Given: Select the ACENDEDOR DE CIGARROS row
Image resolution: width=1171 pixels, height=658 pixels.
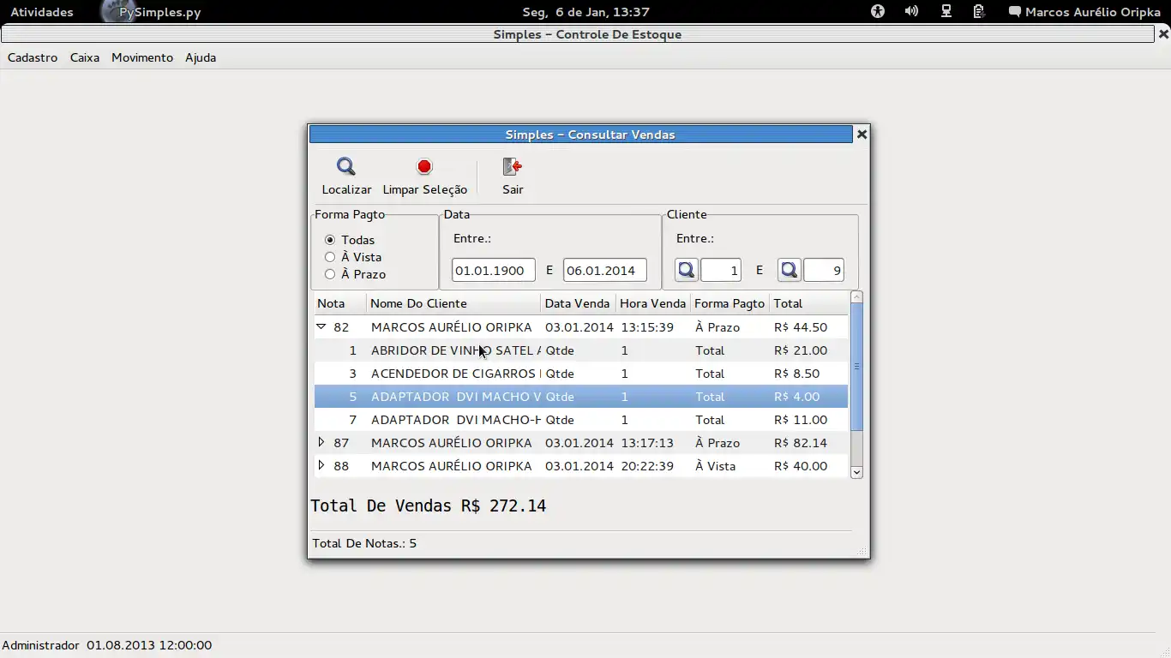Looking at the screenshot, I should click(x=581, y=374).
